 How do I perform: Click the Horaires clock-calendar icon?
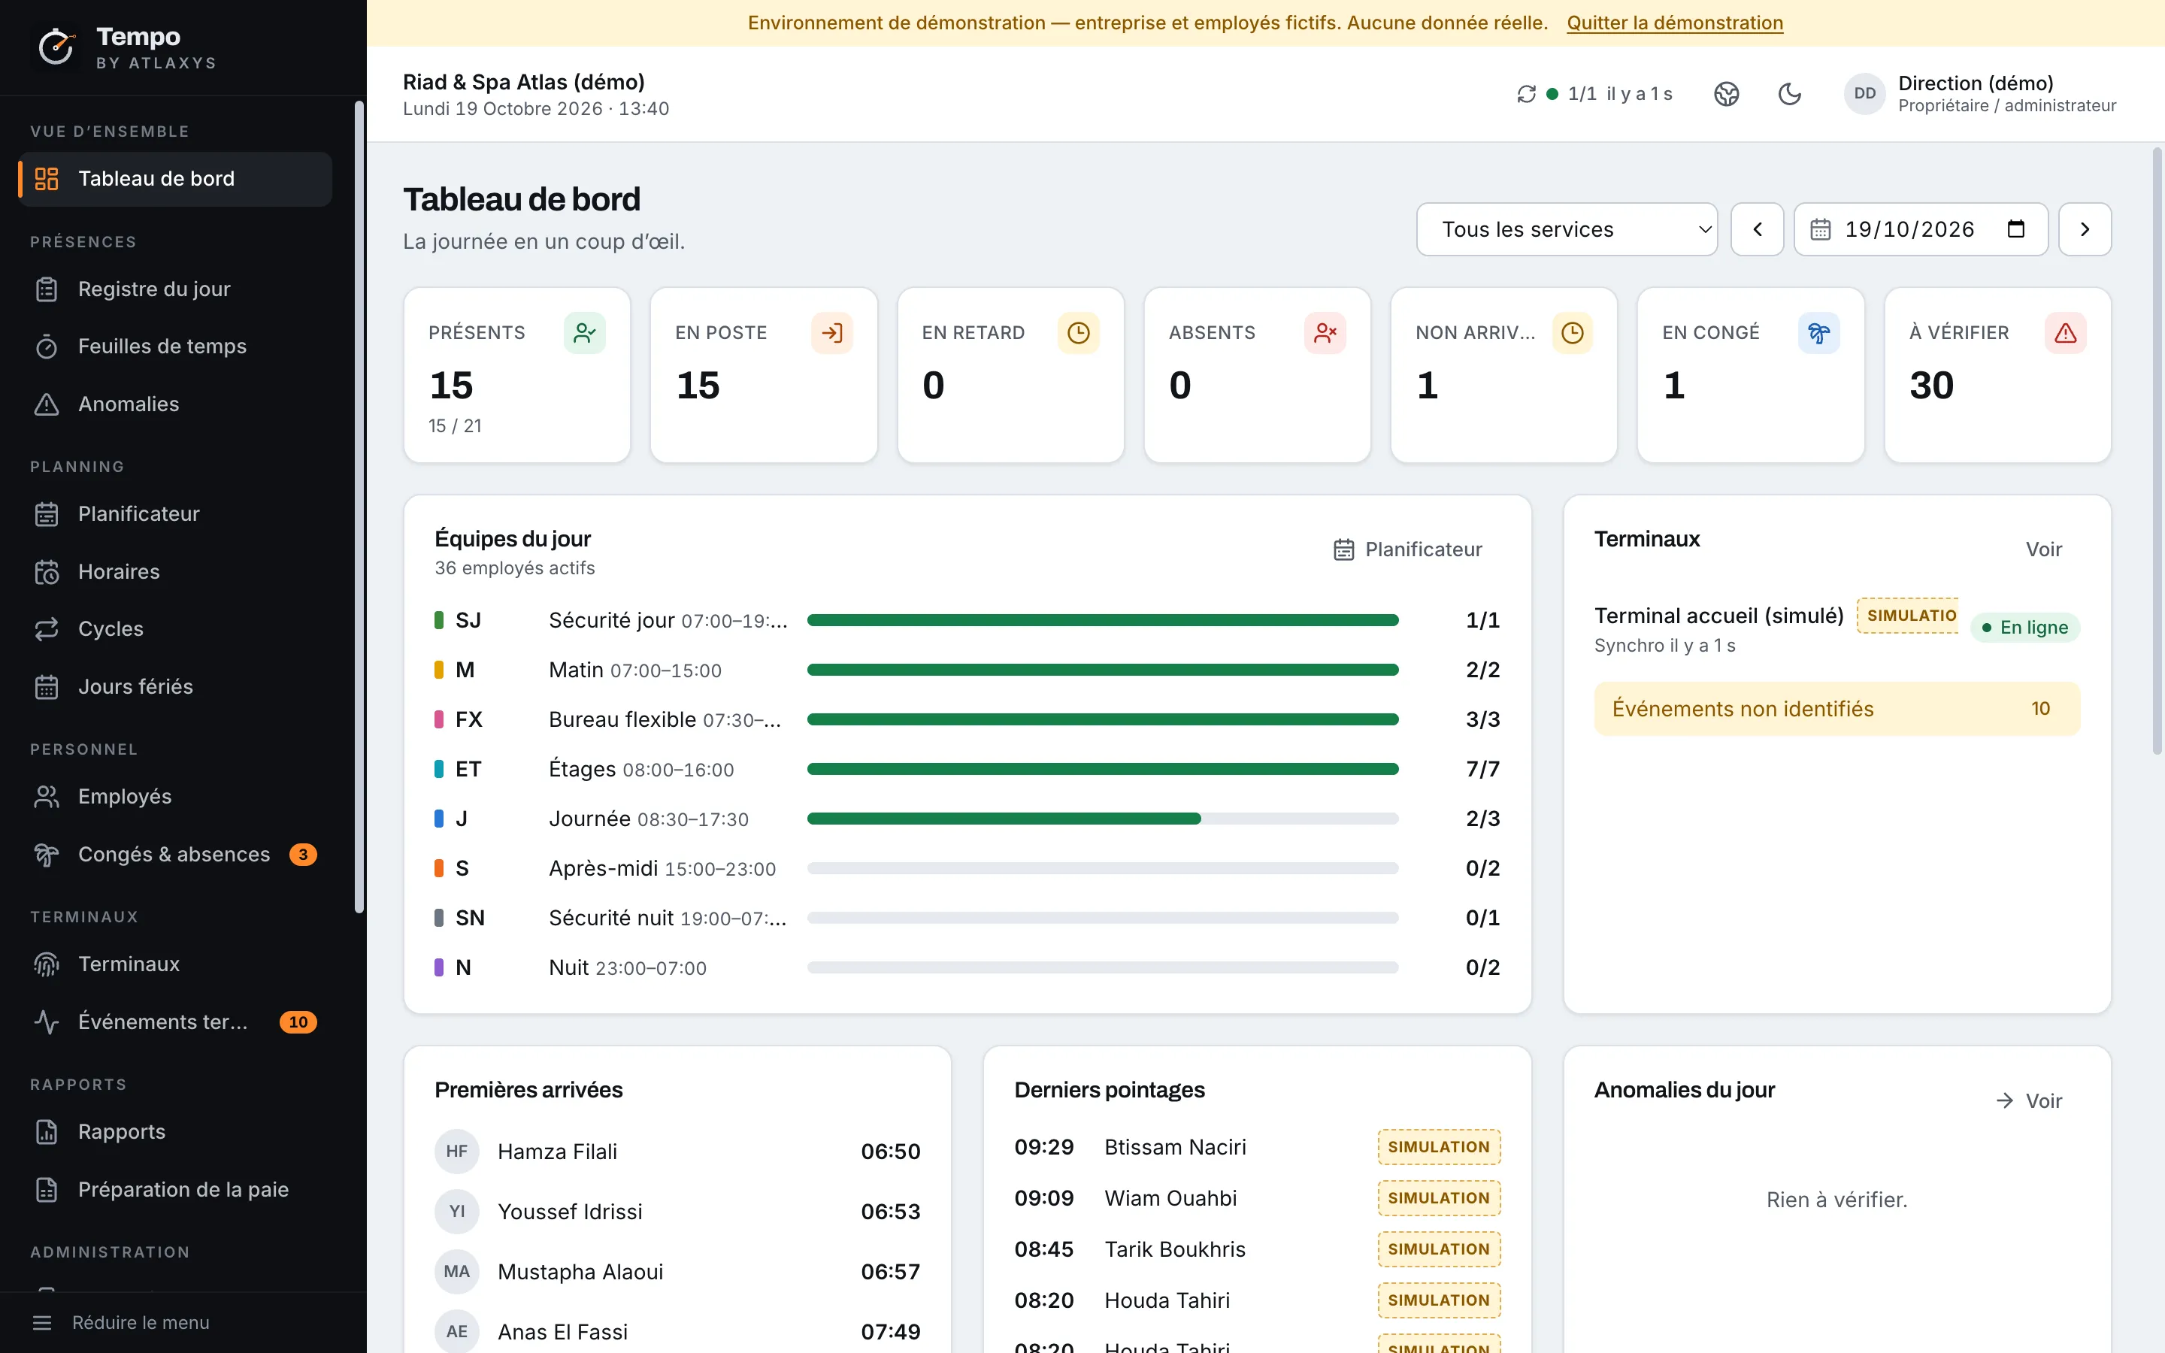[x=47, y=572]
